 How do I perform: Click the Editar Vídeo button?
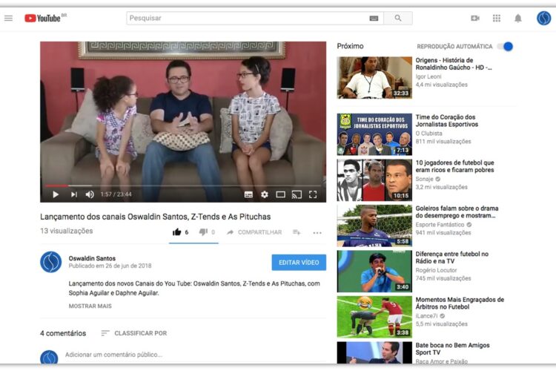pyautogui.click(x=299, y=262)
